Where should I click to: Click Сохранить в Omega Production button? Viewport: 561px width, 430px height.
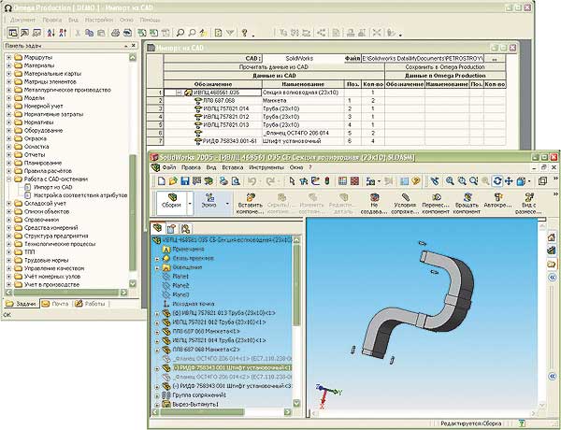[445, 67]
